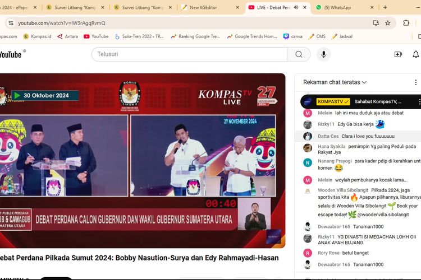Screen dimensions: 421x280
Task: Expand the Rekaman chat teratas dropdown
Action: (x=335, y=82)
